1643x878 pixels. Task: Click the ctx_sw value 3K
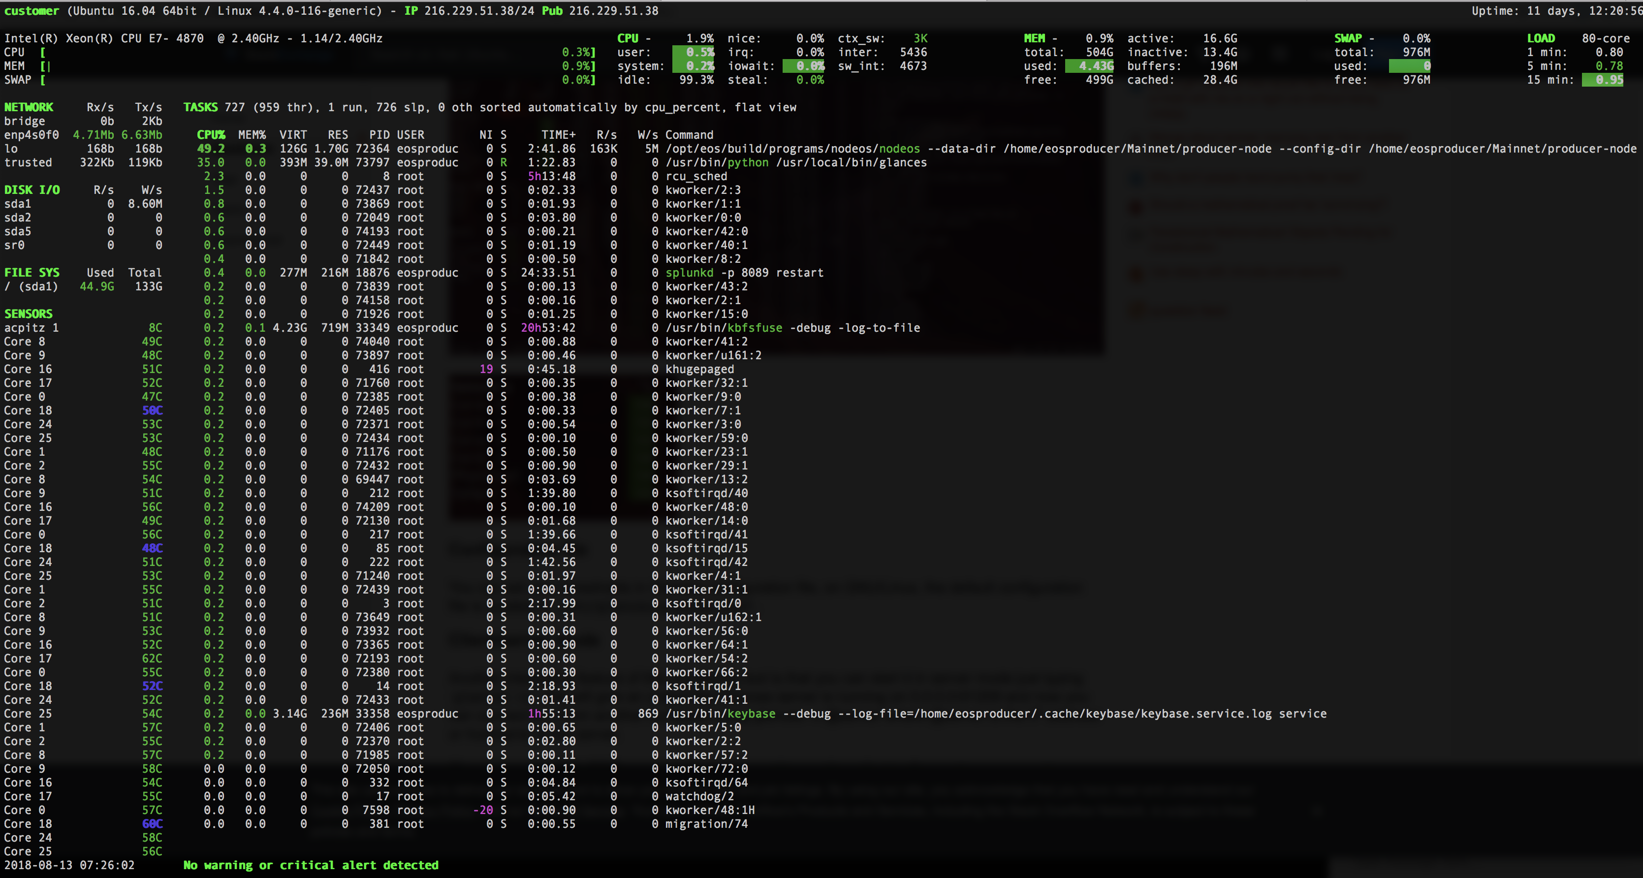point(920,38)
